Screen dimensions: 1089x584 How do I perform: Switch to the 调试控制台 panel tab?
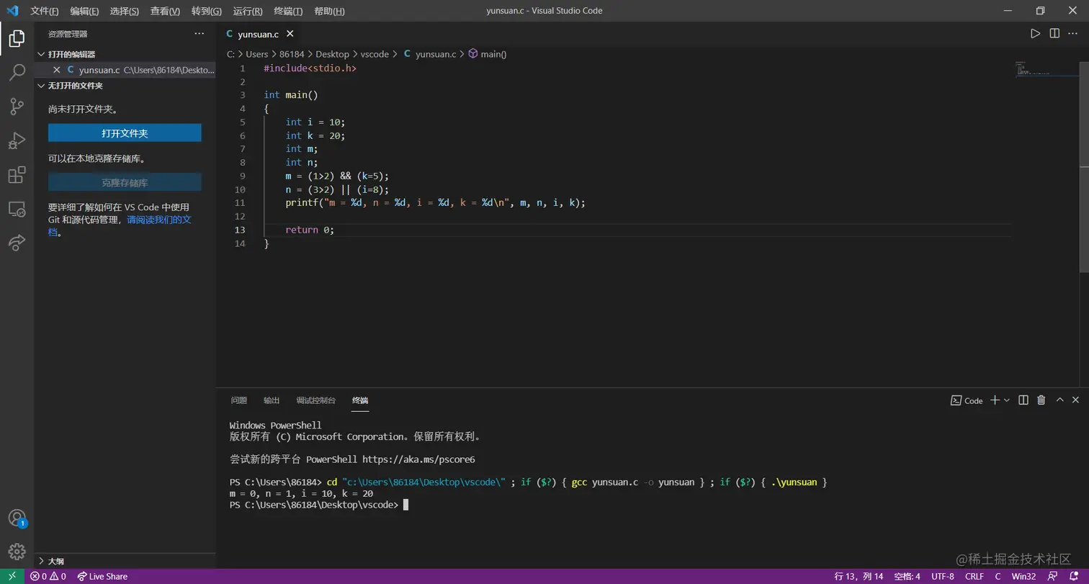click(316, 400)
